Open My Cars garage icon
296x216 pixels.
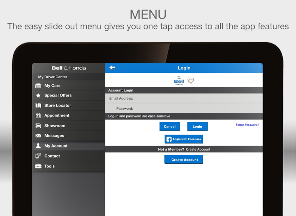click(38, 86)
